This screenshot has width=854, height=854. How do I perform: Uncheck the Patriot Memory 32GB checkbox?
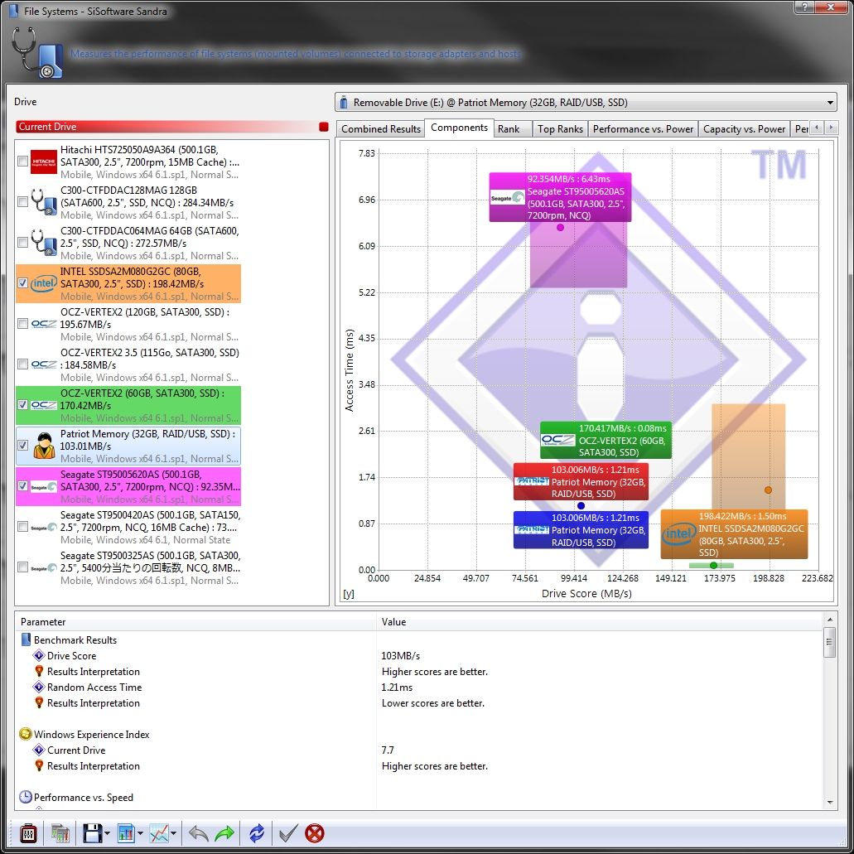click(23, 446)
